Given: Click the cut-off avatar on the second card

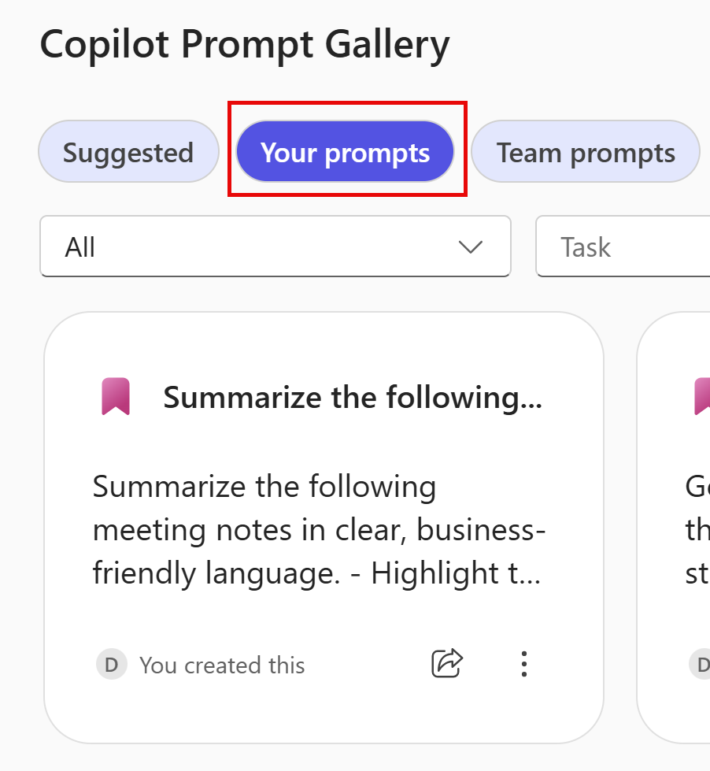Looking at the screenshot, I should 701,665.
